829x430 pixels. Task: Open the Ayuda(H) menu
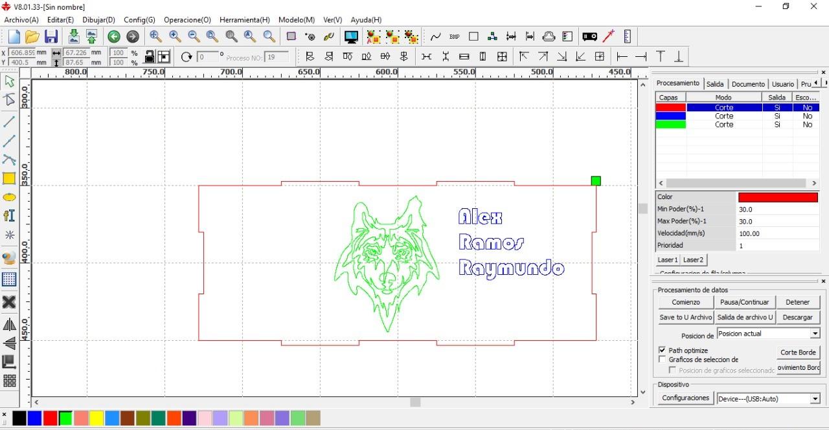(366, 20)
